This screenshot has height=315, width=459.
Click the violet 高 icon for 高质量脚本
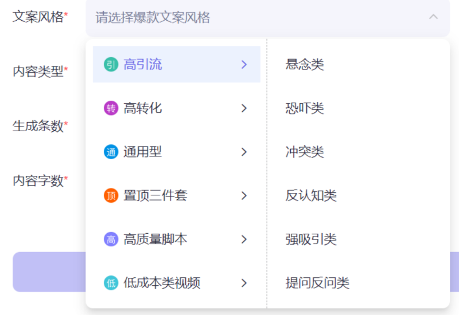click(x=111, y=239)
